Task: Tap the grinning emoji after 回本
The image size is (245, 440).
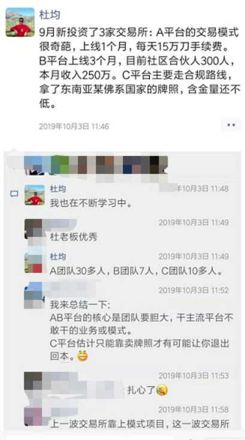Action: tap(83, 357)
